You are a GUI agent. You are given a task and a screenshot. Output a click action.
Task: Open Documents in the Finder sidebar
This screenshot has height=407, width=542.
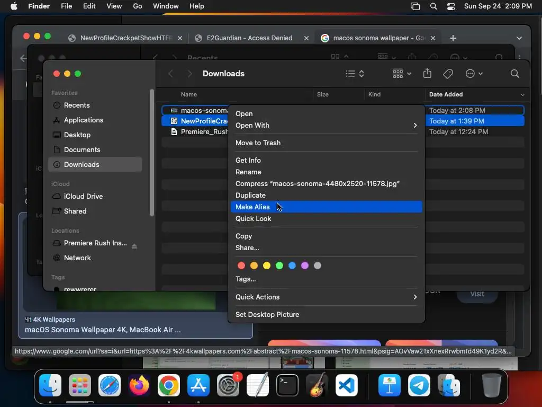click(95, 150)
